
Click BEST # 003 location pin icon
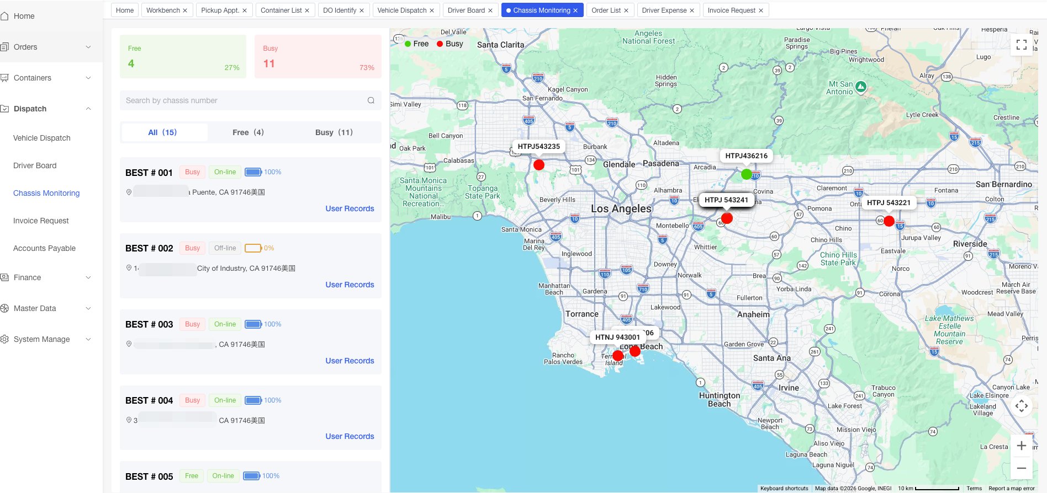click(x=129, y=344)
